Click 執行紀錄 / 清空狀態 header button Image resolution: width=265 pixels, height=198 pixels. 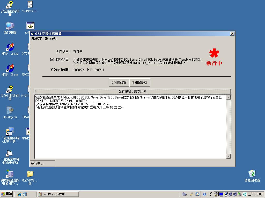(x=132, y=92)
